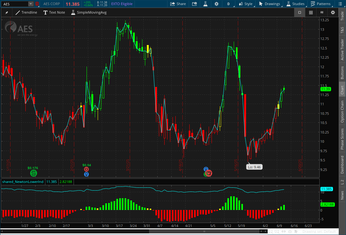Click the green 2.82188 lower axis tag
Viewport: 346px width, 235px height.
(328, 205)
